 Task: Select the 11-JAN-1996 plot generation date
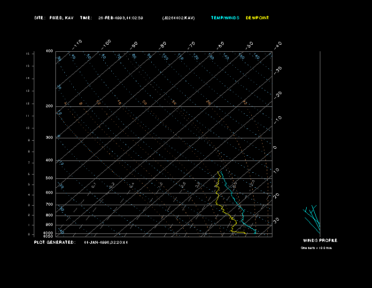(x=106, y=242)
